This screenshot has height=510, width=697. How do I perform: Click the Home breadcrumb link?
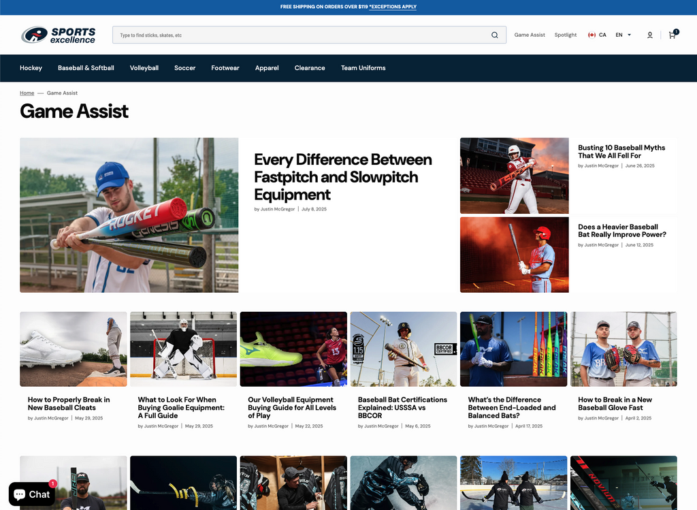click(x=27, y=93)
